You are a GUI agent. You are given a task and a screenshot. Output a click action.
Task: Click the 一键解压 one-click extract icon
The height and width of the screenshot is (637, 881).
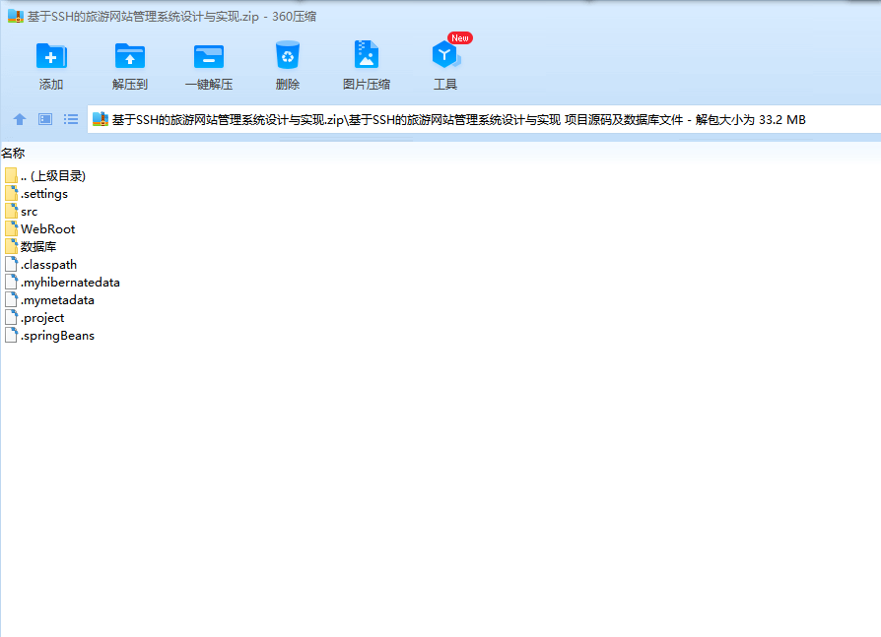point(209,57)
